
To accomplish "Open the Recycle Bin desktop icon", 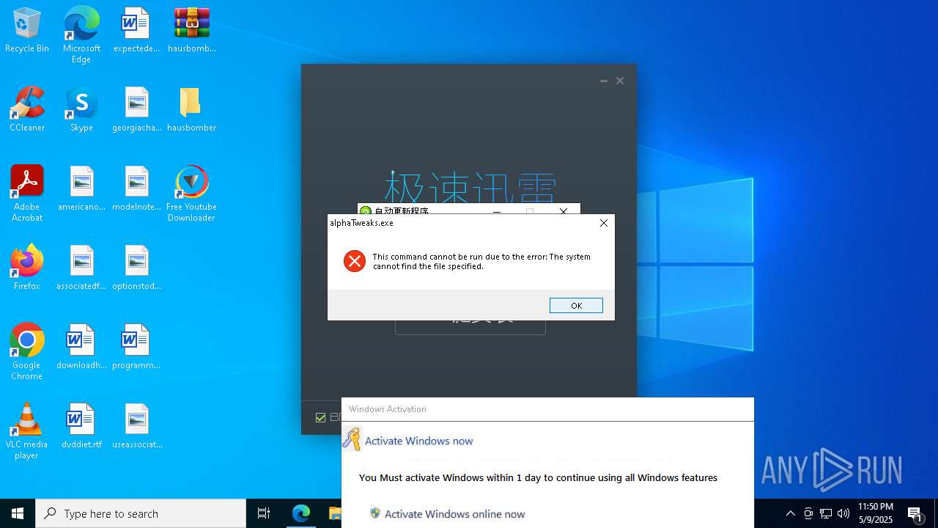I will coord(27,31).
